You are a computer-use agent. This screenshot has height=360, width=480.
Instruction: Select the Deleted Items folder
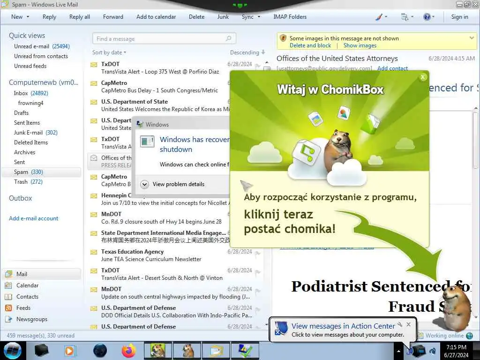click(x=30, y=142)
